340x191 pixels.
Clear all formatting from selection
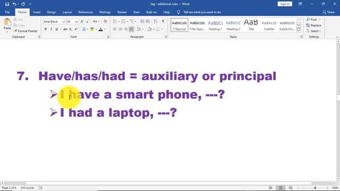pyautogui.click(x=106, y=21)
